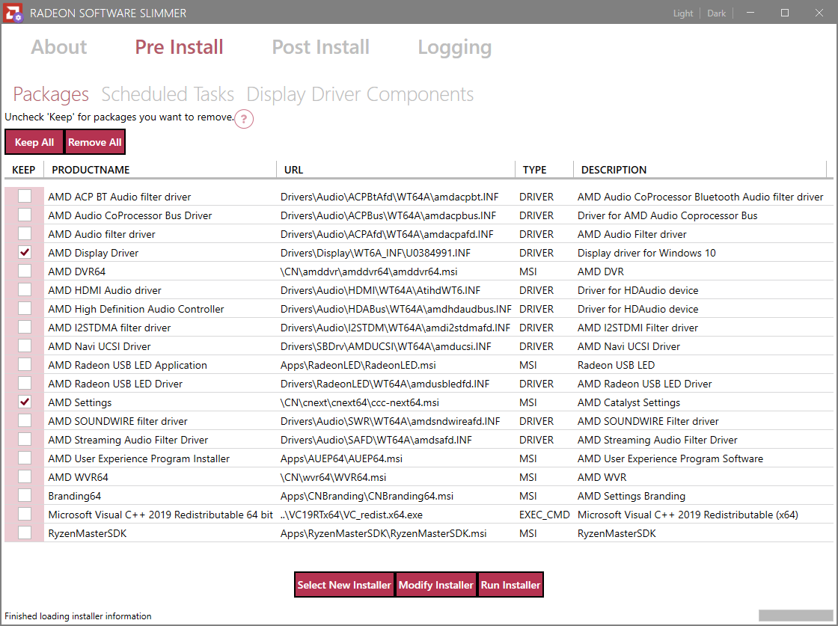Toggle Keep for AMD Audio filter driver

coord(25,233)
